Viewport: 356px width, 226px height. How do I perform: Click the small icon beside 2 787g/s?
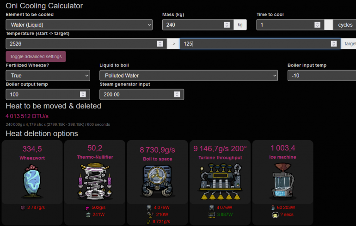click(x=24, y=208)
